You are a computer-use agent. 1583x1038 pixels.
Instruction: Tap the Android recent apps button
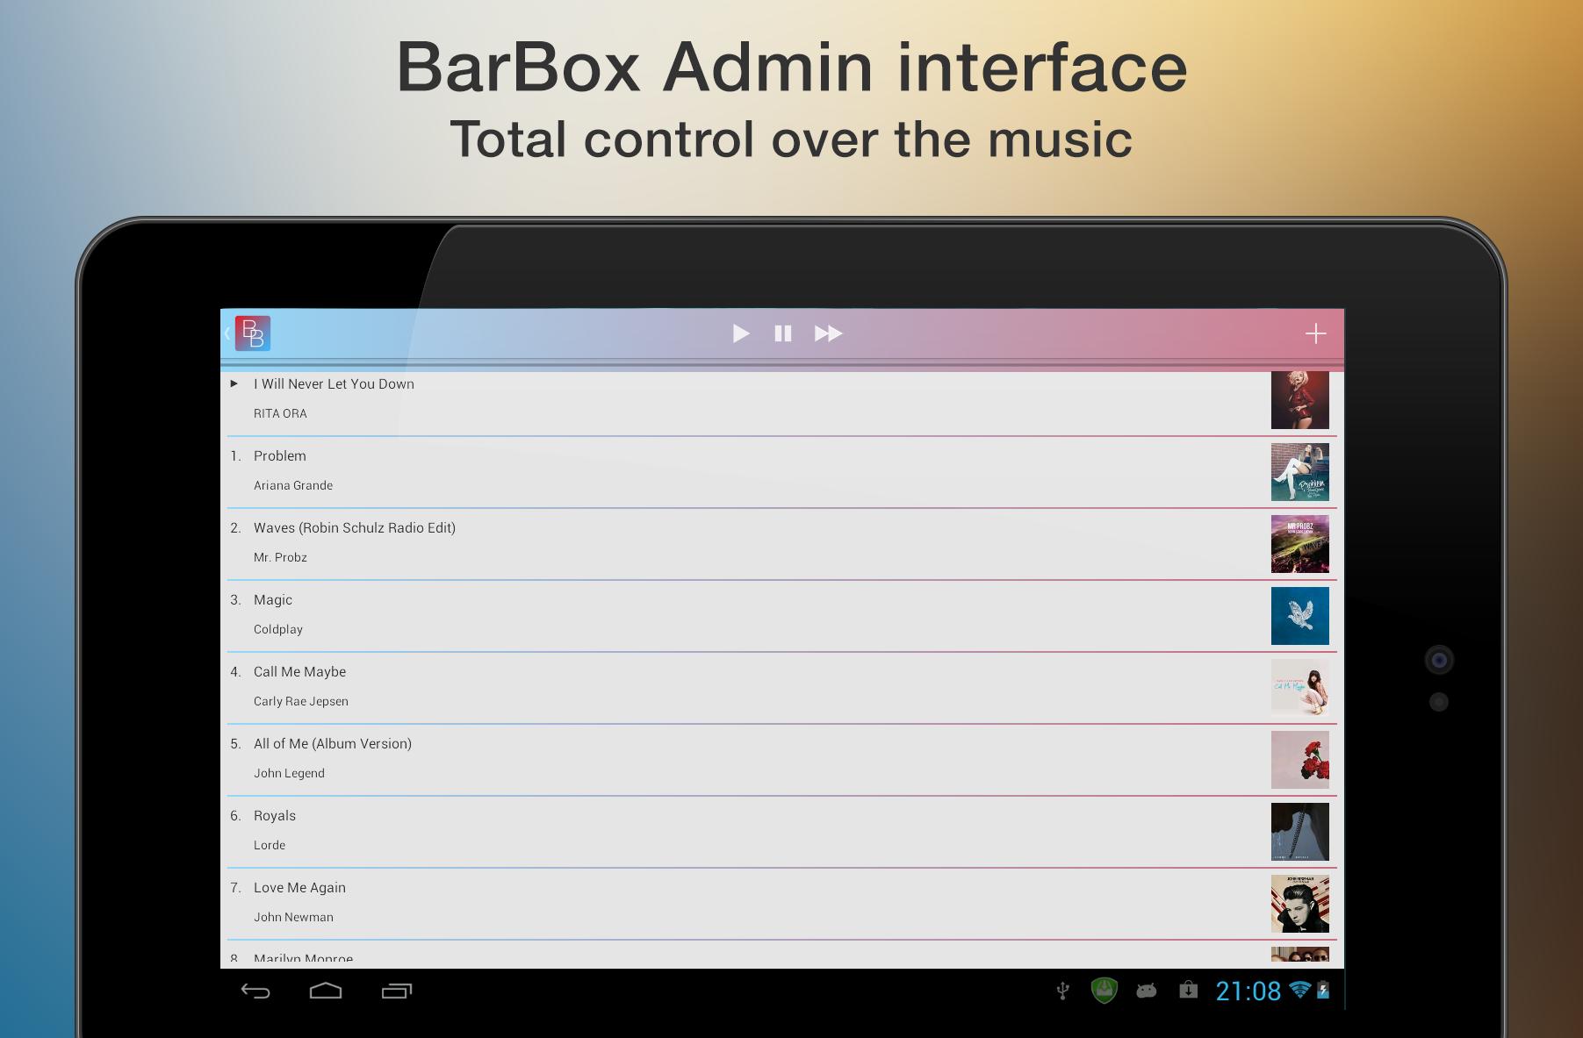coord(397,991)
